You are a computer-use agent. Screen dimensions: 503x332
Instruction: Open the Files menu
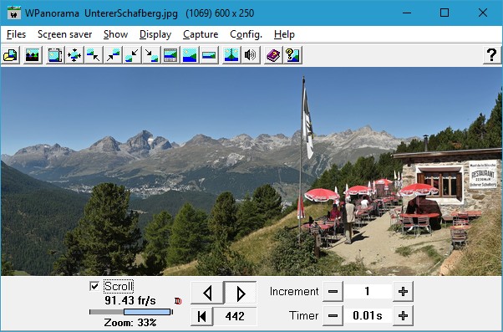tap(16, 34)
